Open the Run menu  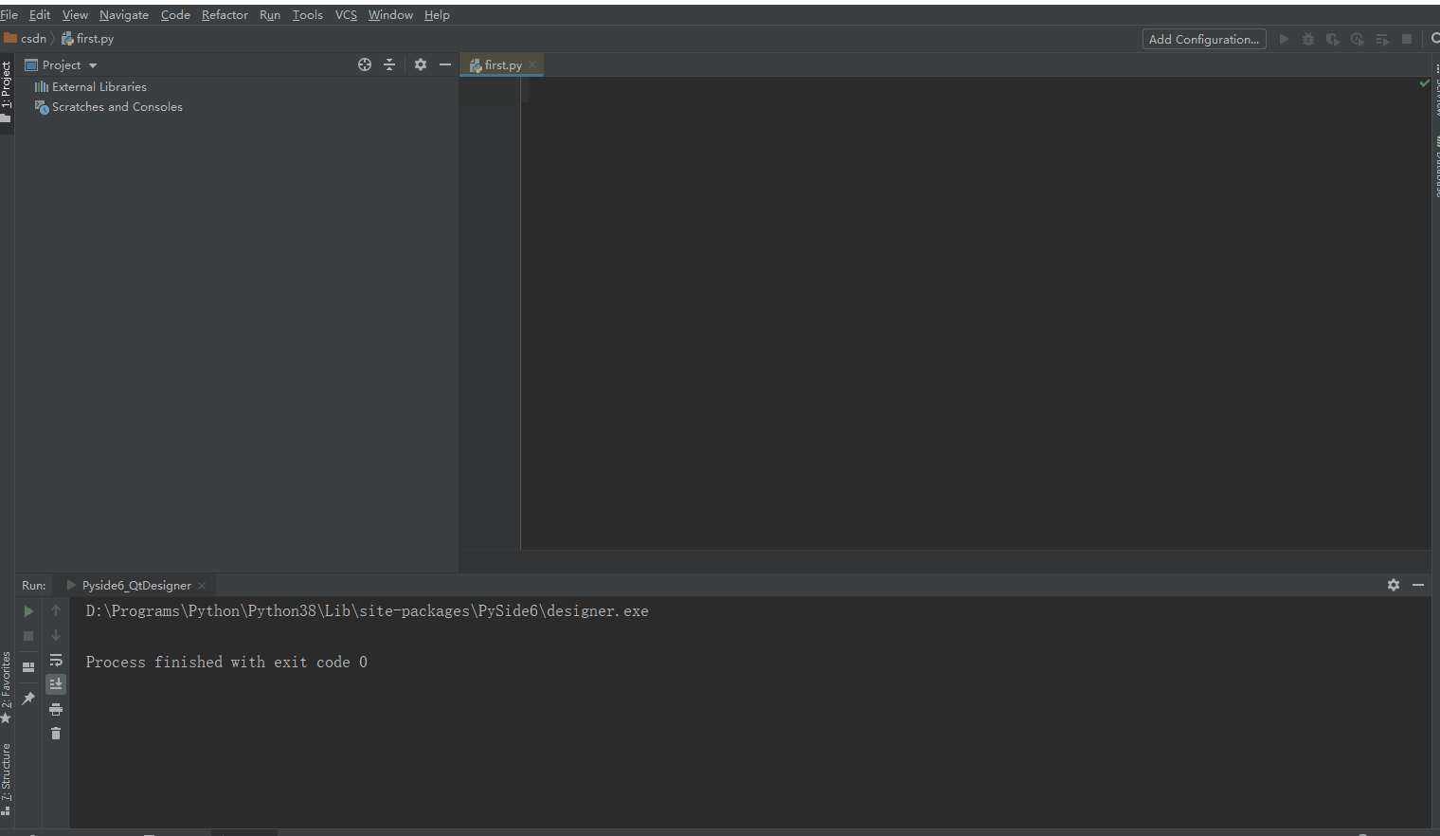point(269,14)
